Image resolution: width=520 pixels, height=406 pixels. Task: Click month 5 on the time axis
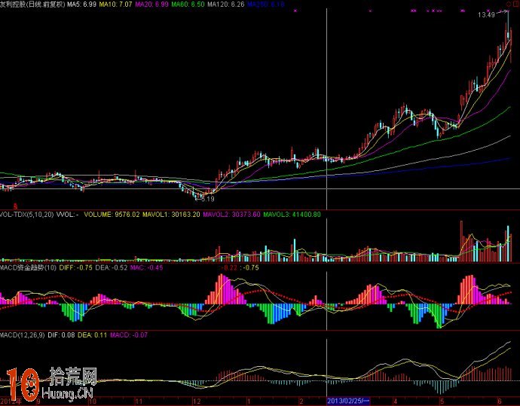pos(442,401)
